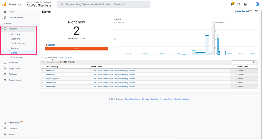The image size is (262, 139).
Task: Click the Acquisition arrows icon
Action: (5, 68)
